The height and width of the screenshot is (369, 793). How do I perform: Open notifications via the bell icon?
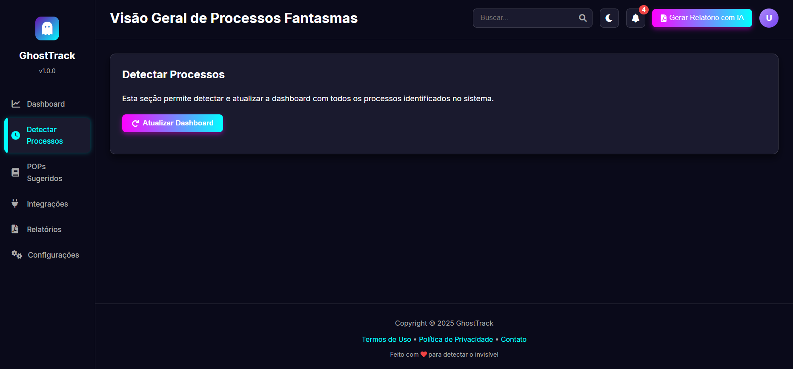point(636,18)
